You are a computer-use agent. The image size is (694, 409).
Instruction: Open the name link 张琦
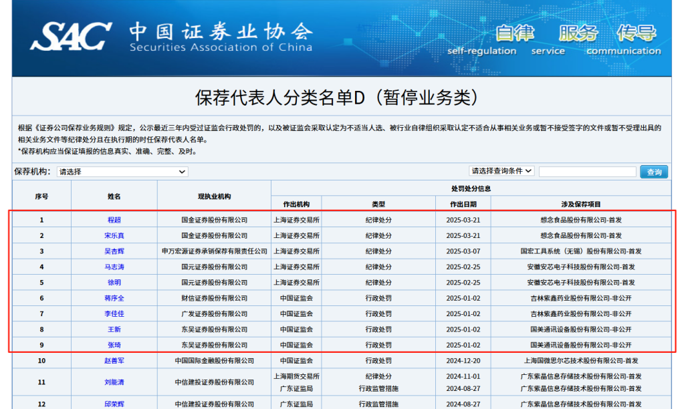point(114,346)
